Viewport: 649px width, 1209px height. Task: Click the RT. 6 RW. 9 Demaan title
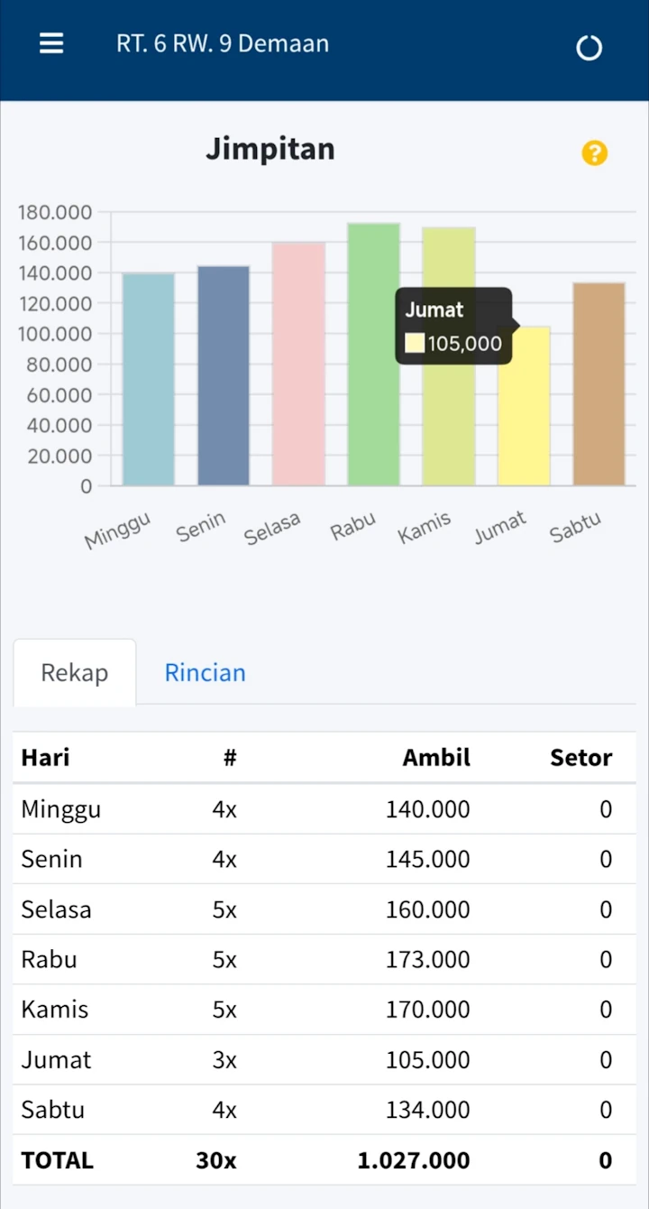coord(223,43)
